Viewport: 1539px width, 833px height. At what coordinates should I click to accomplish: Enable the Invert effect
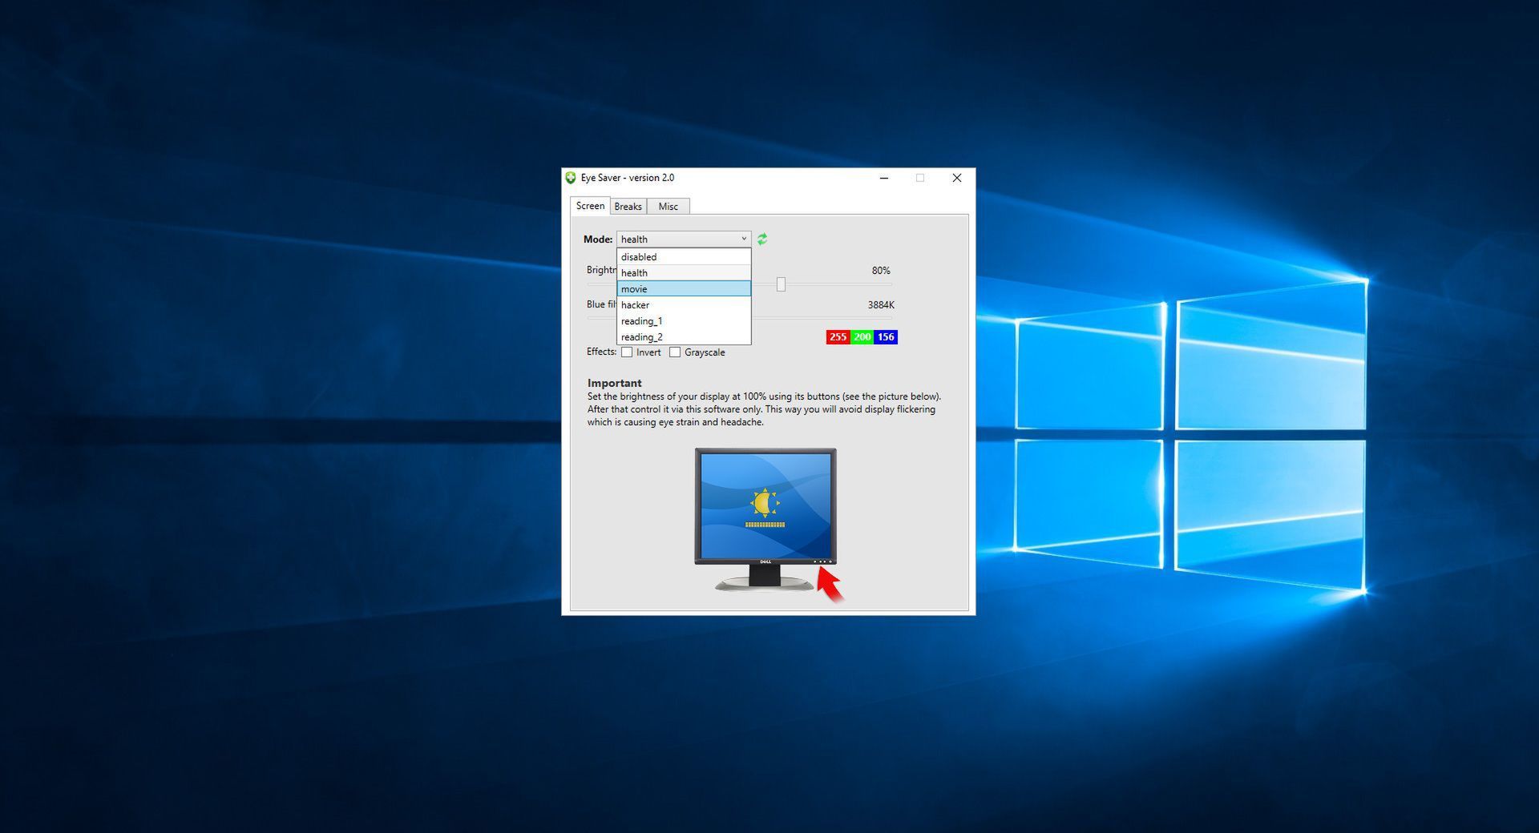click(x=627, y=352)
